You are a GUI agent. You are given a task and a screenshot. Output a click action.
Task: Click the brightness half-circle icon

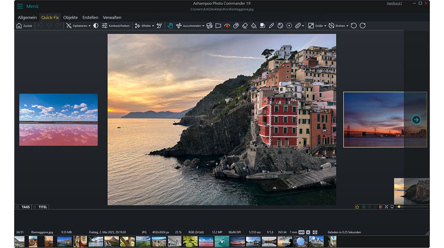point(96,26)
